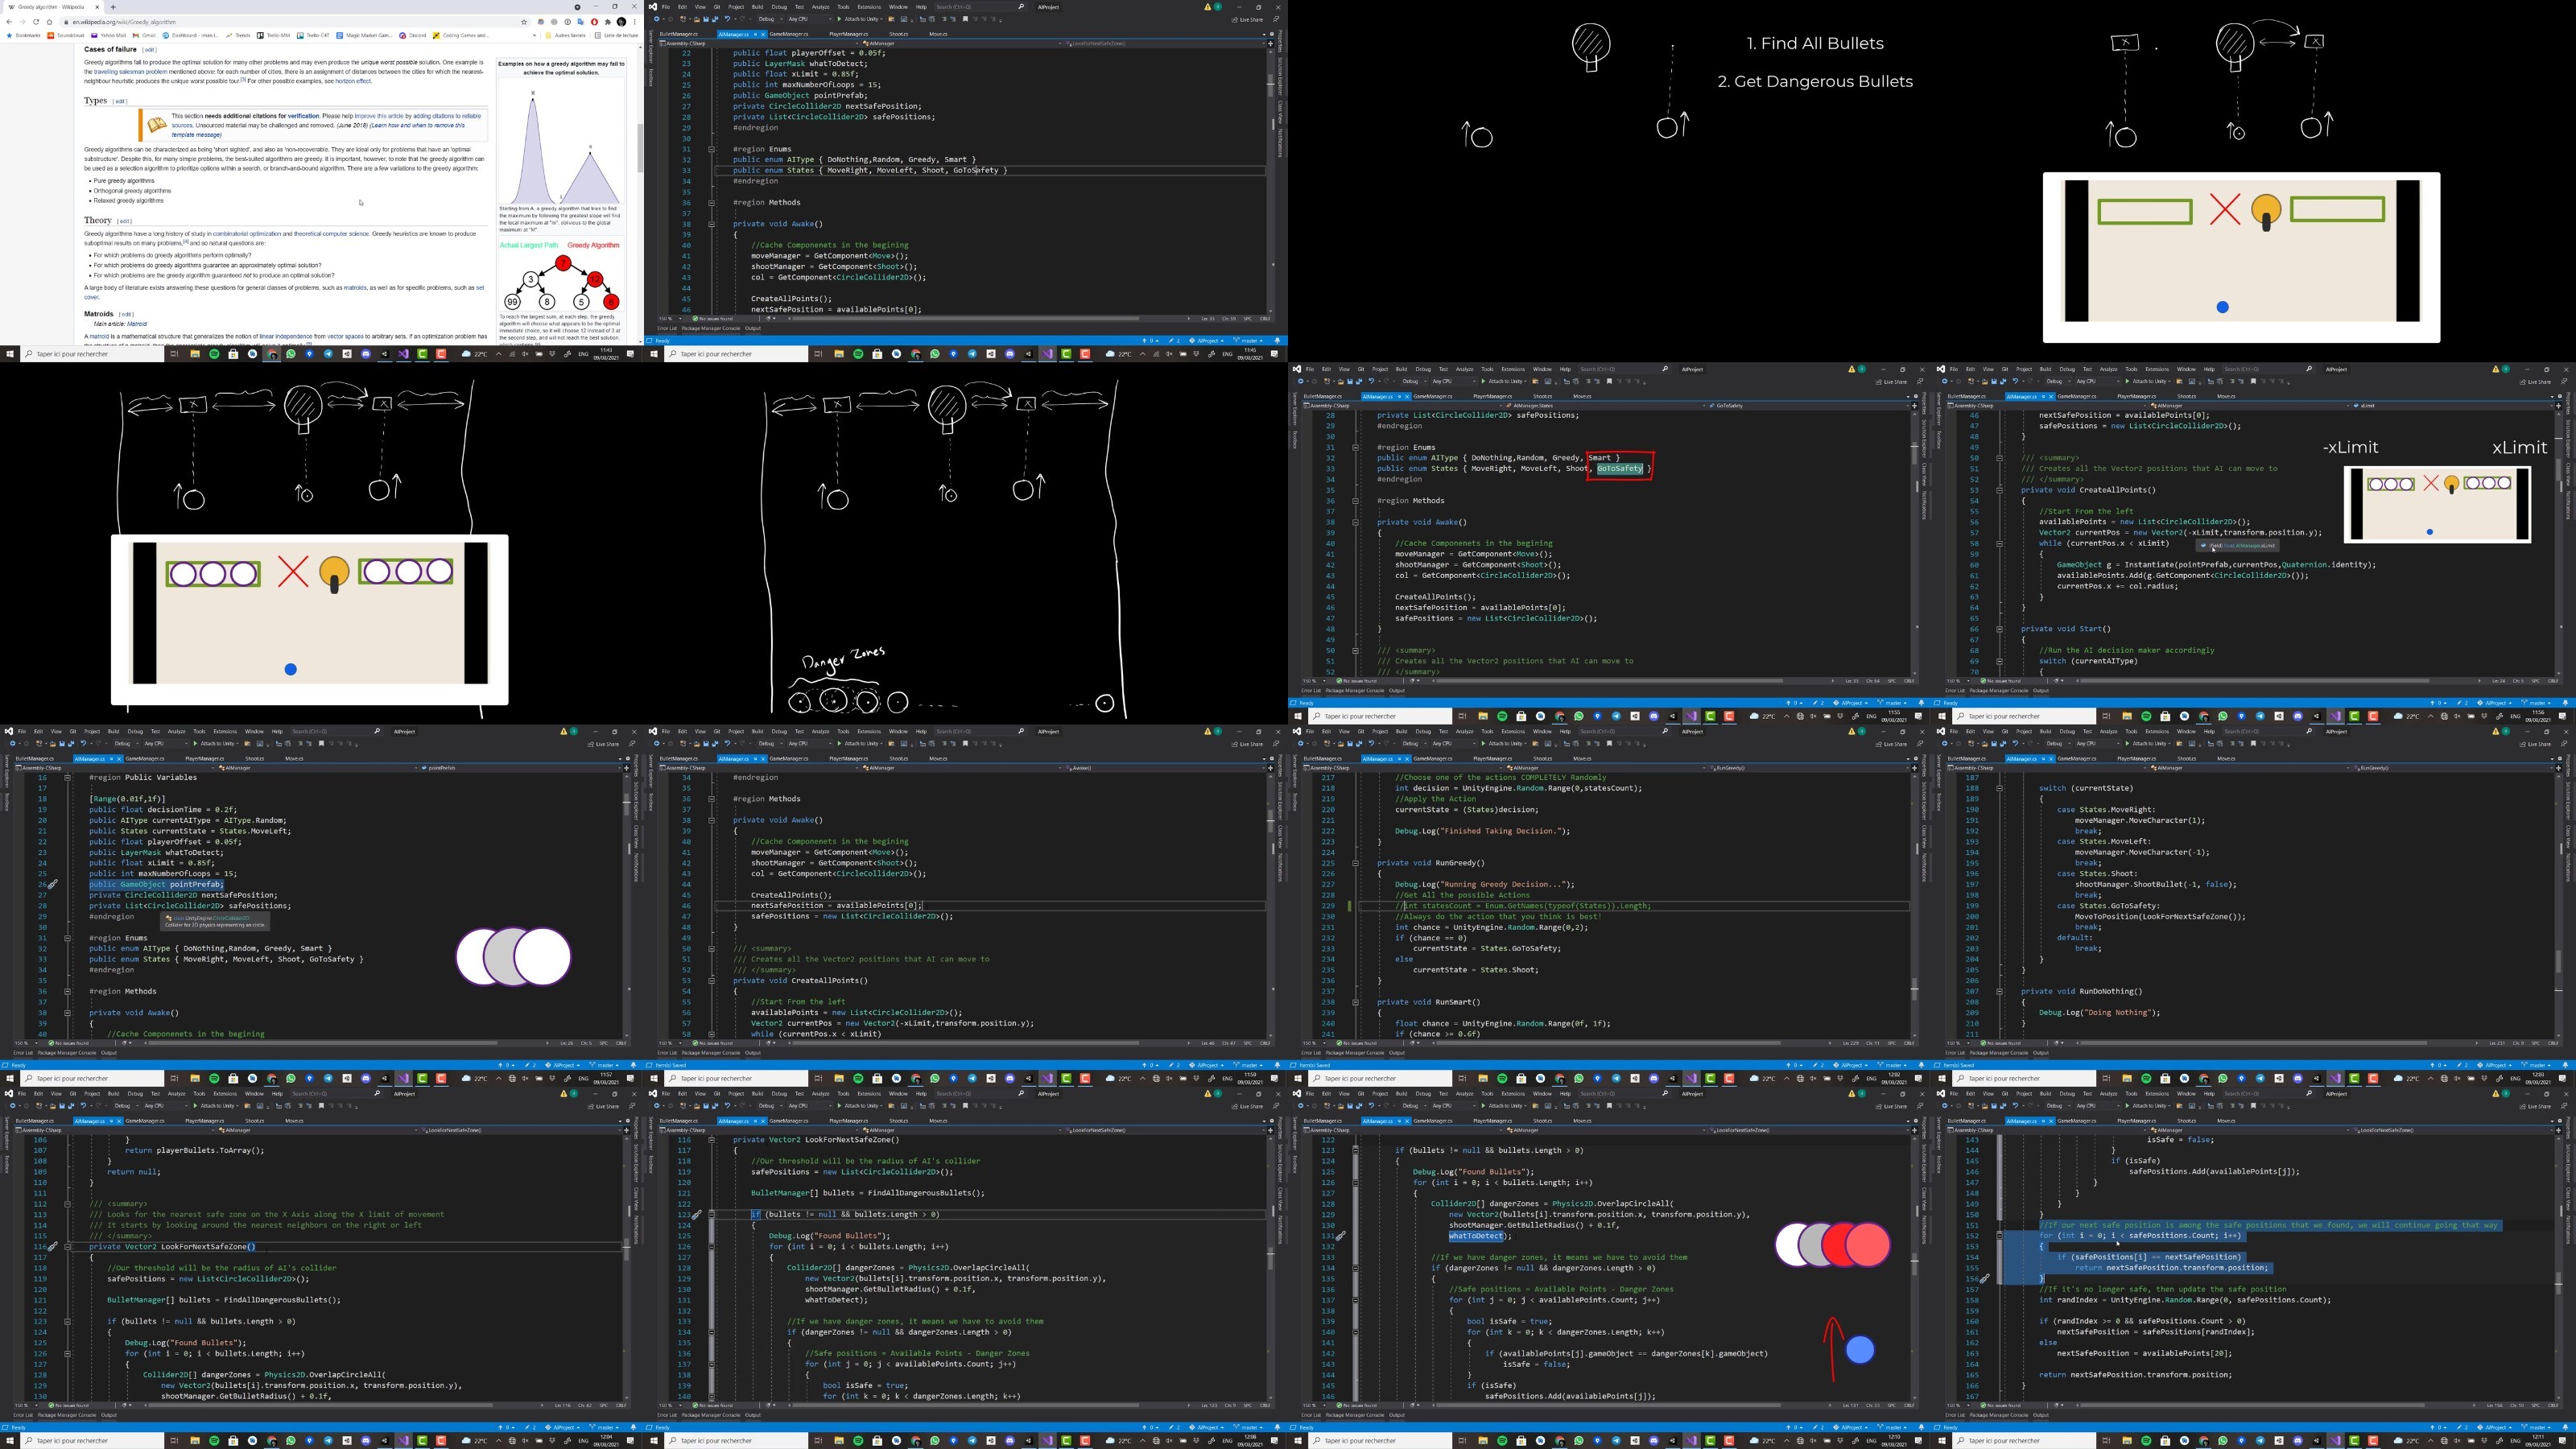Reload the Greedy algorithm Wikipedia page

[36, 21]
